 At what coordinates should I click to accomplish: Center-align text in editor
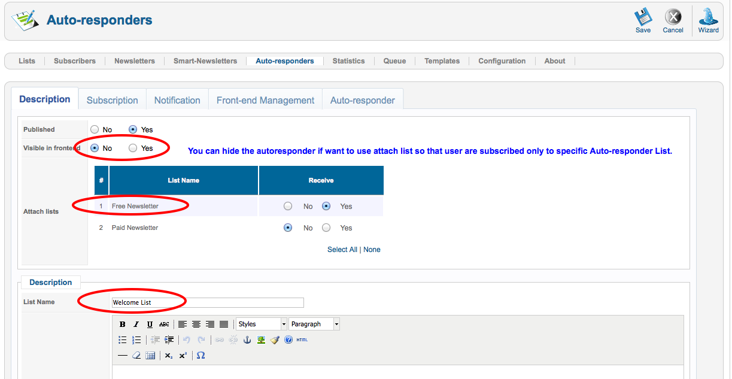[196, 324]
